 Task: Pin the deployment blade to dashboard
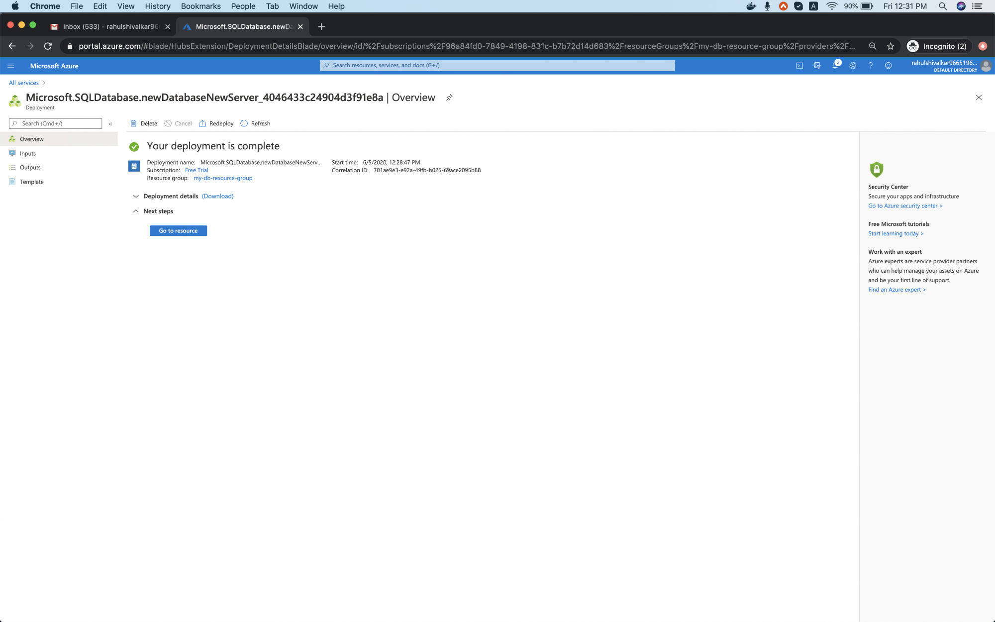coord(449,98)
